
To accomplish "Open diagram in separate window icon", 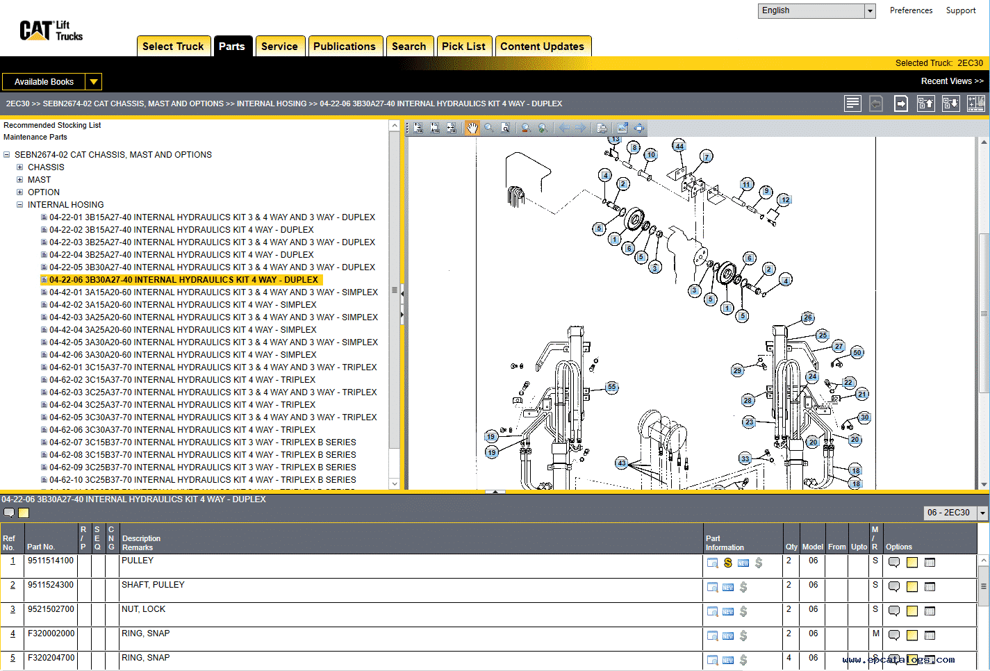I will click(x=622, y=128).
